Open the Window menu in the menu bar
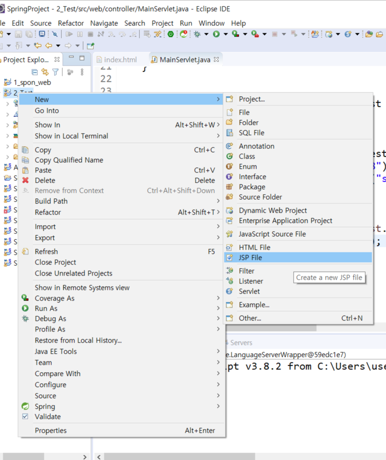This screenshot has height=460, width=386. coord(211,23)
